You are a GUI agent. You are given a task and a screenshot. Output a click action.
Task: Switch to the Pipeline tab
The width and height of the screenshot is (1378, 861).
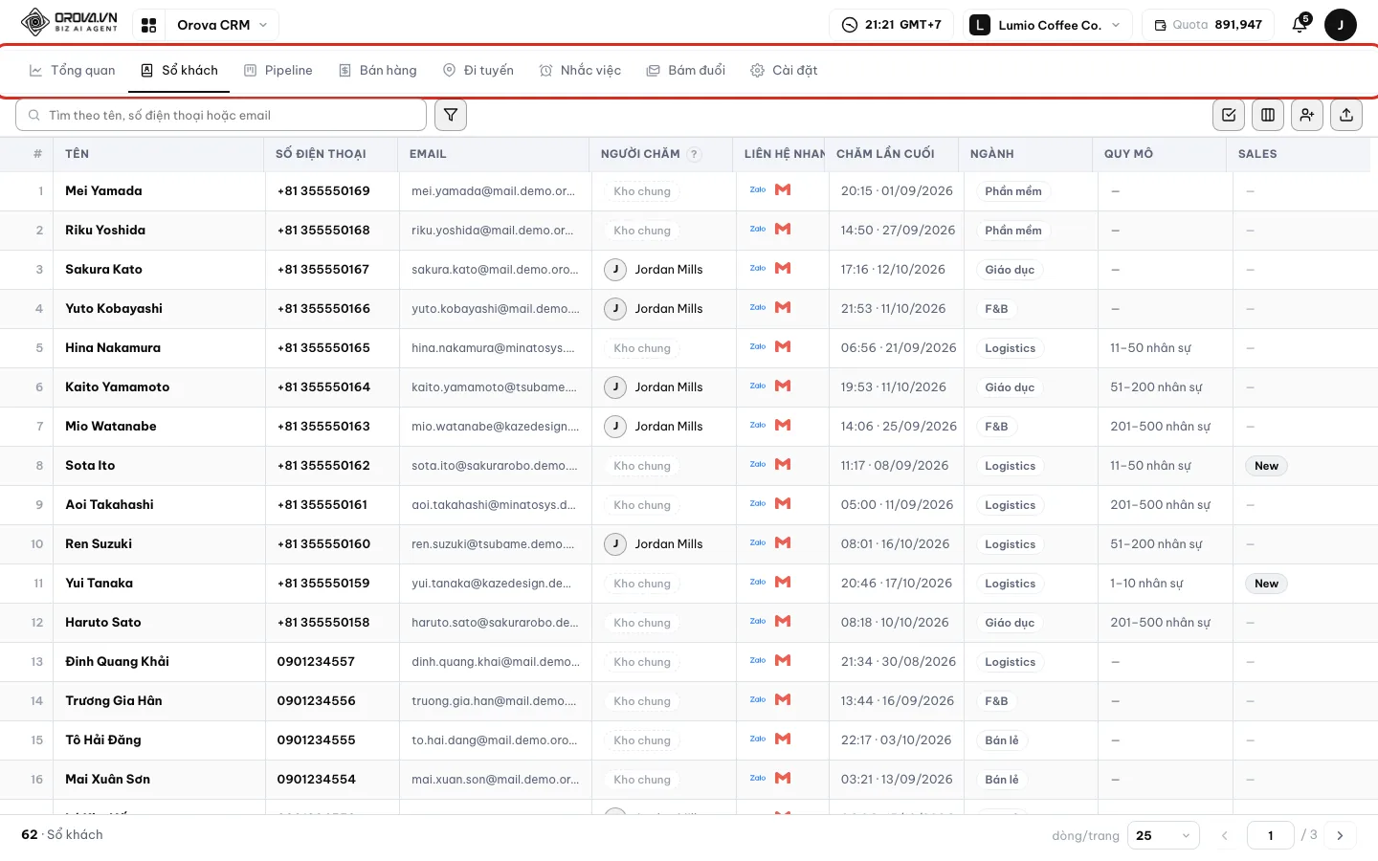(x=278, y=70)
